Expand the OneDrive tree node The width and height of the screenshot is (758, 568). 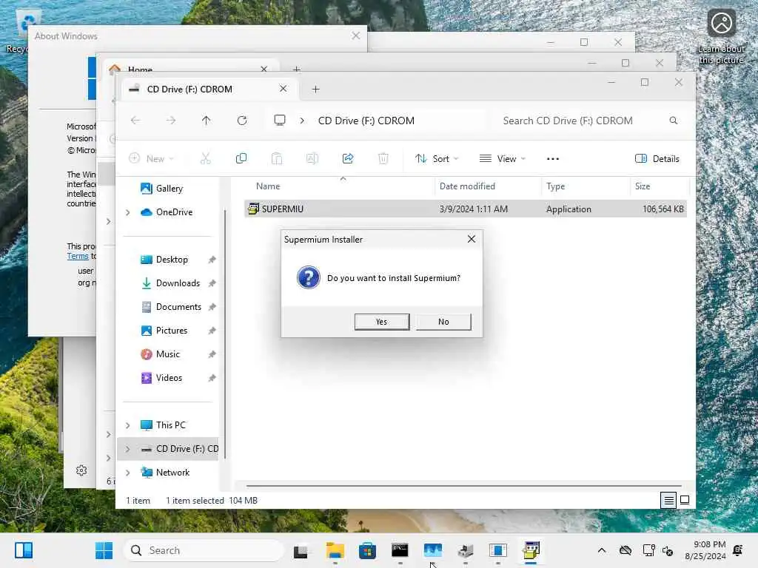[127, 212]
